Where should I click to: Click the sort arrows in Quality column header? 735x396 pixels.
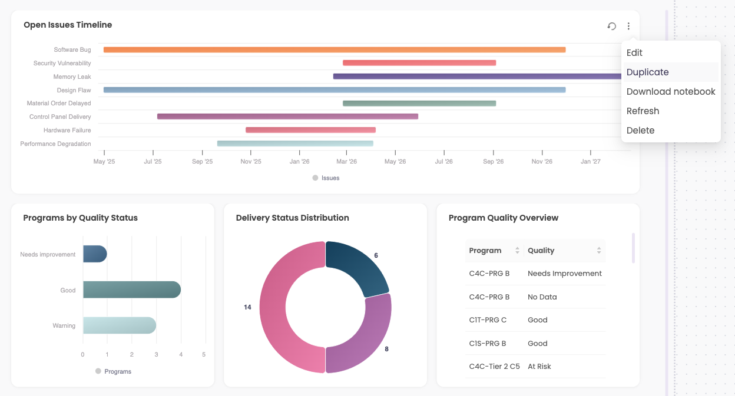pos(598,251)
